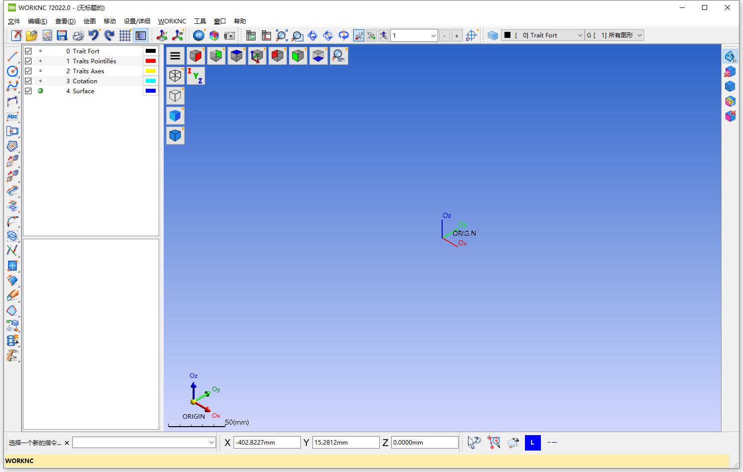Open the 帮助 menu
The image size is (743, 472).
(x=240, y=21)
